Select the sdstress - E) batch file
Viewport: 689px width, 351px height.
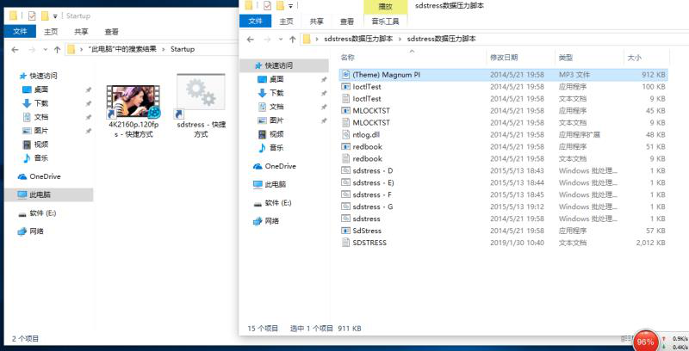point(504,182)
